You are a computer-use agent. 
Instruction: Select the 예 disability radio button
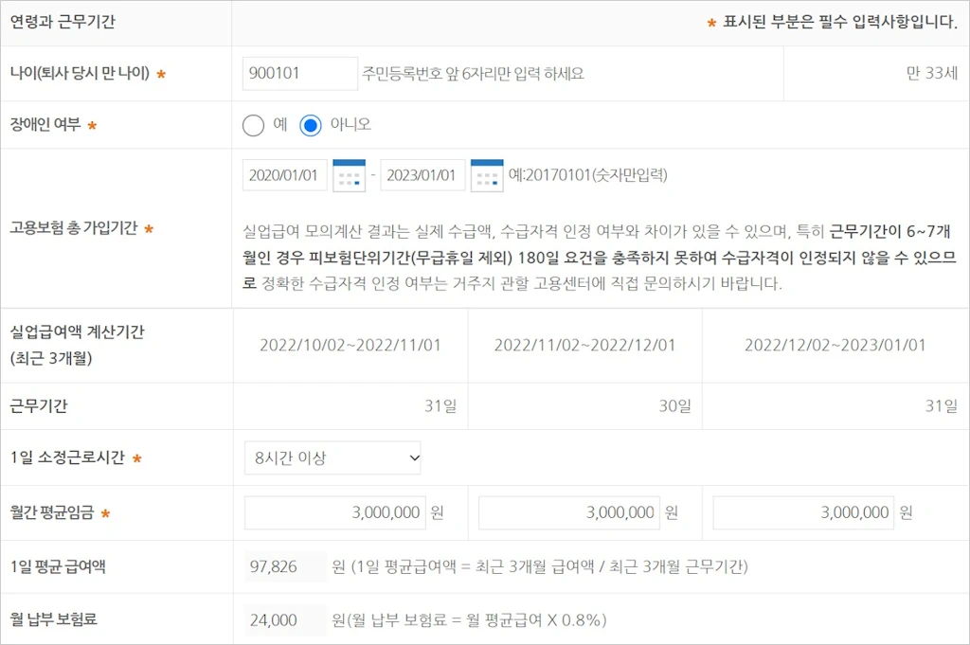tap(253, 126)
